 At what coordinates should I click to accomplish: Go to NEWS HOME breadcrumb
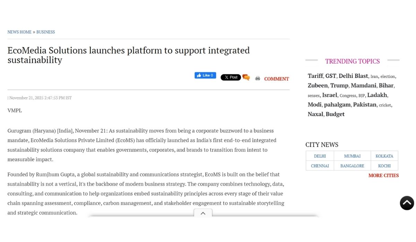[19, 32]
